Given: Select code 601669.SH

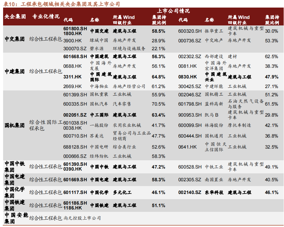Looking at the screenshot, I should click(75, 180).
